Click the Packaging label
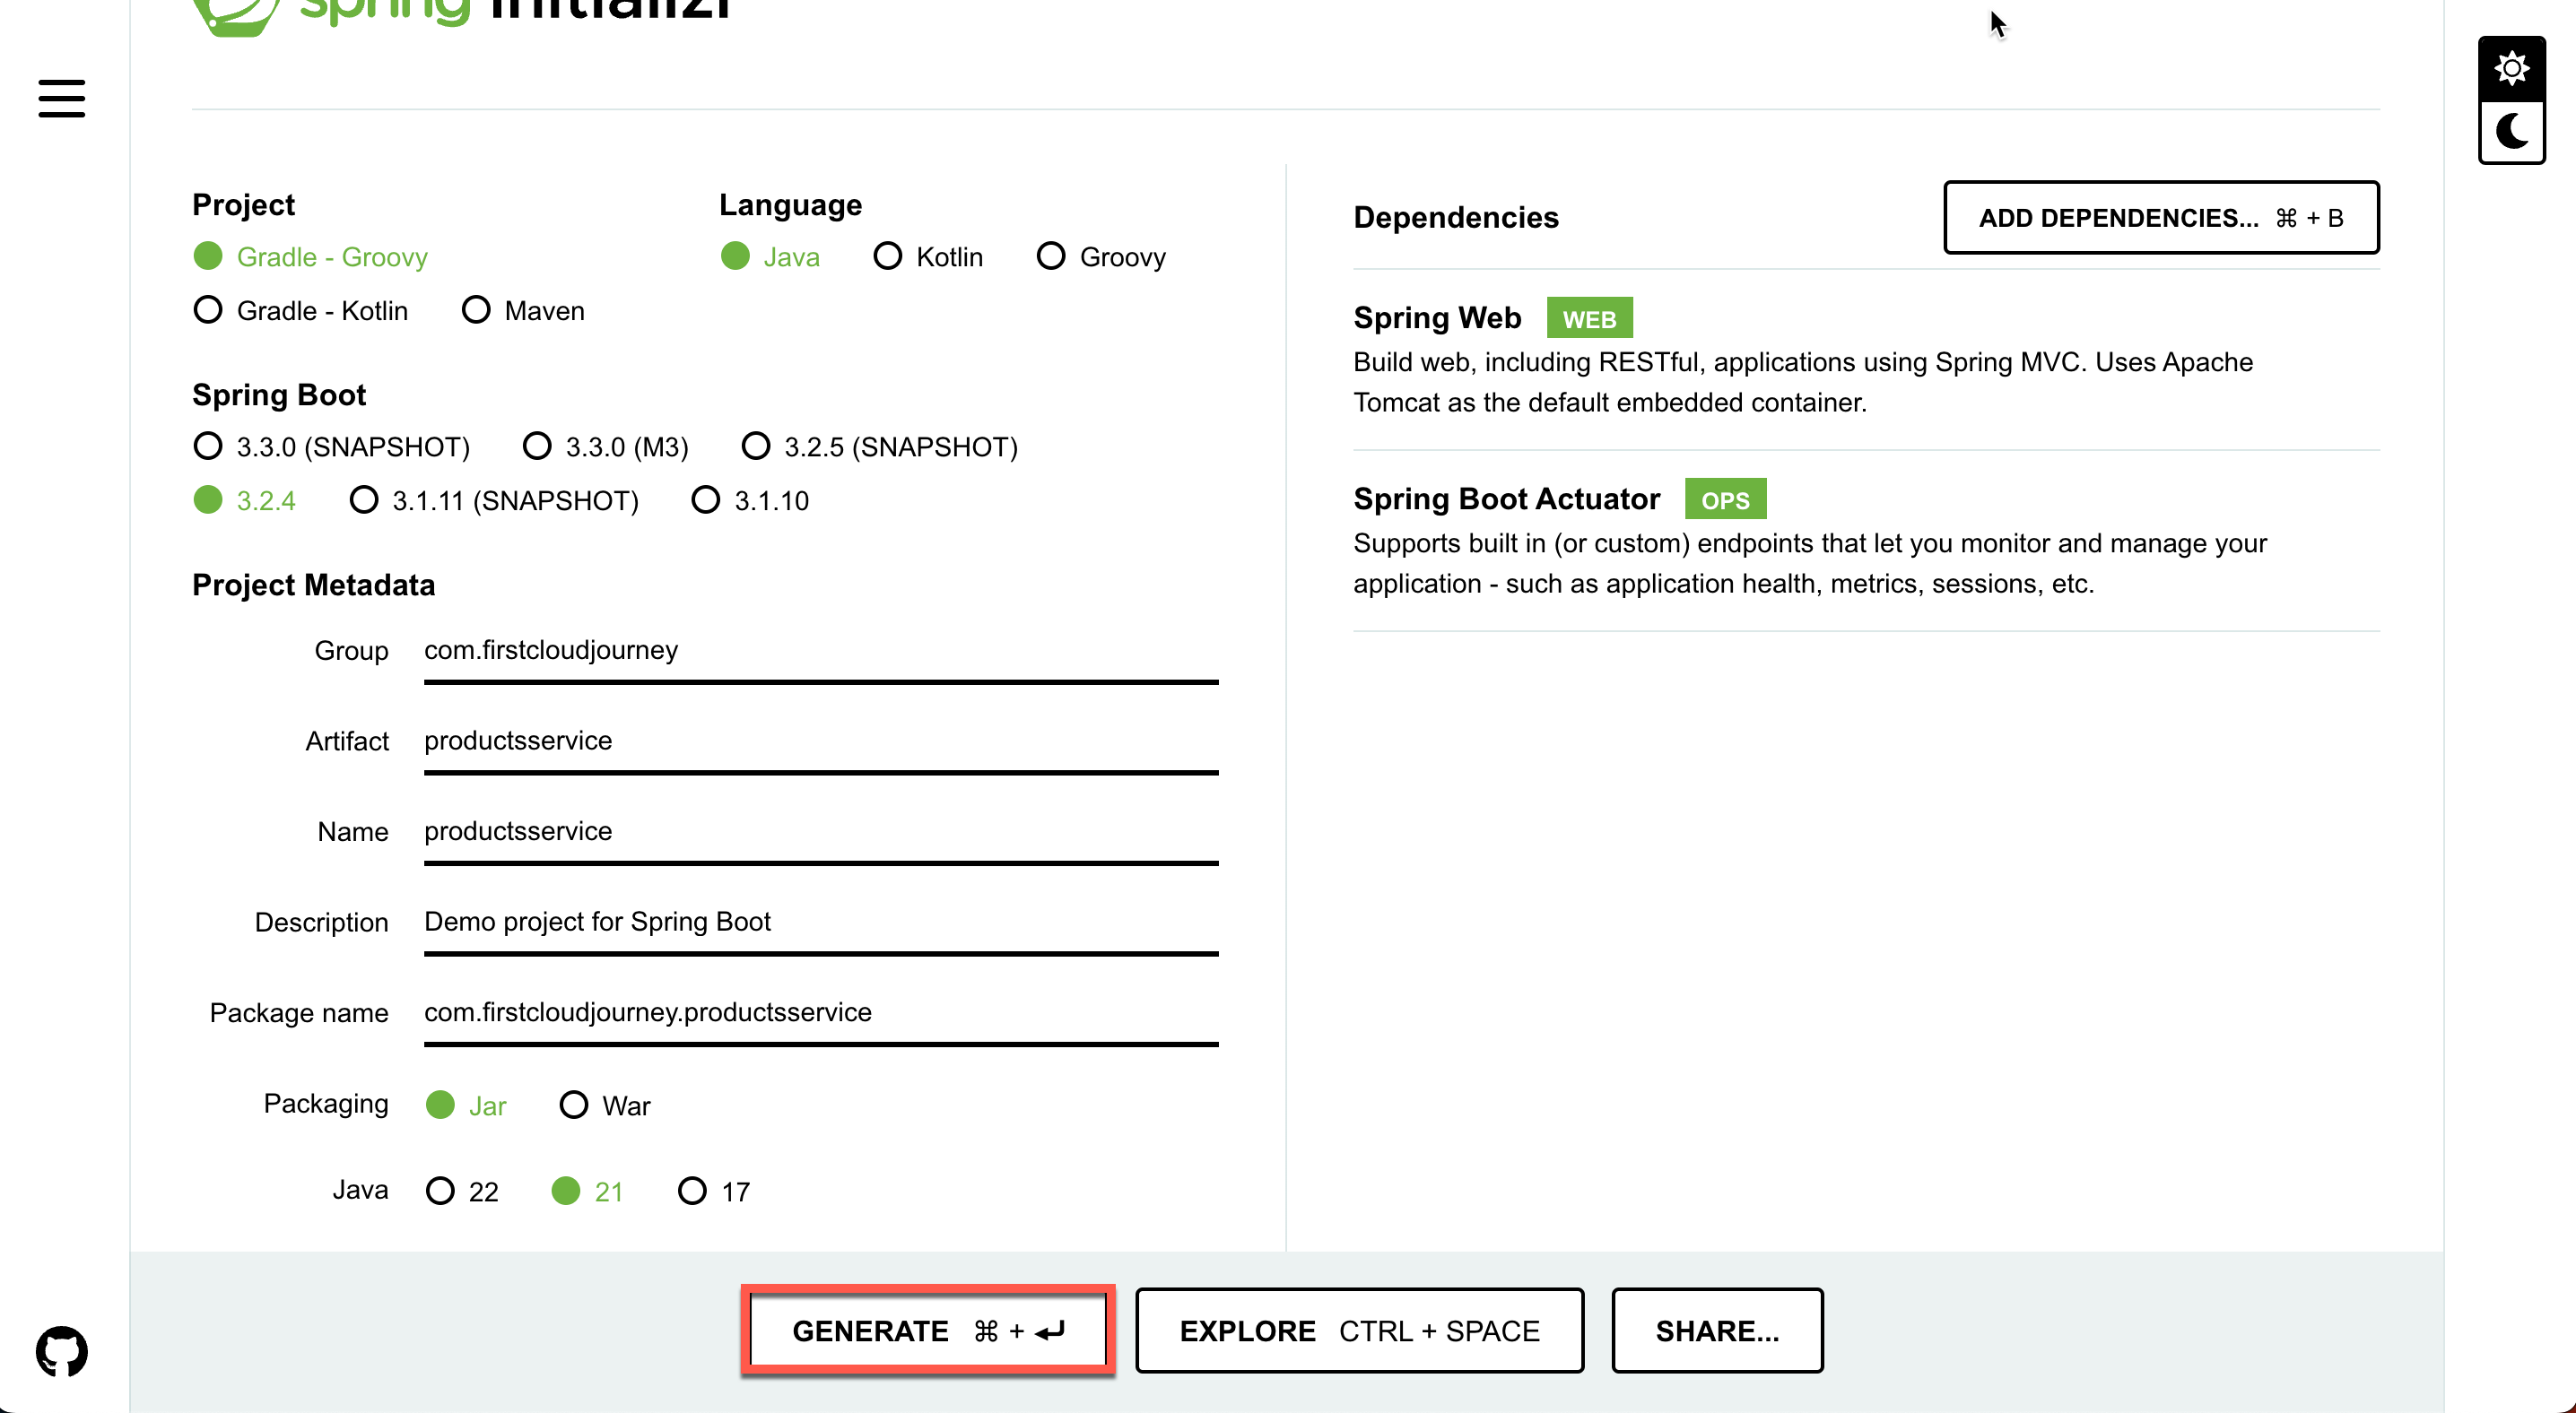This screenshot has width=2576, height=1413. [326, 1103]
